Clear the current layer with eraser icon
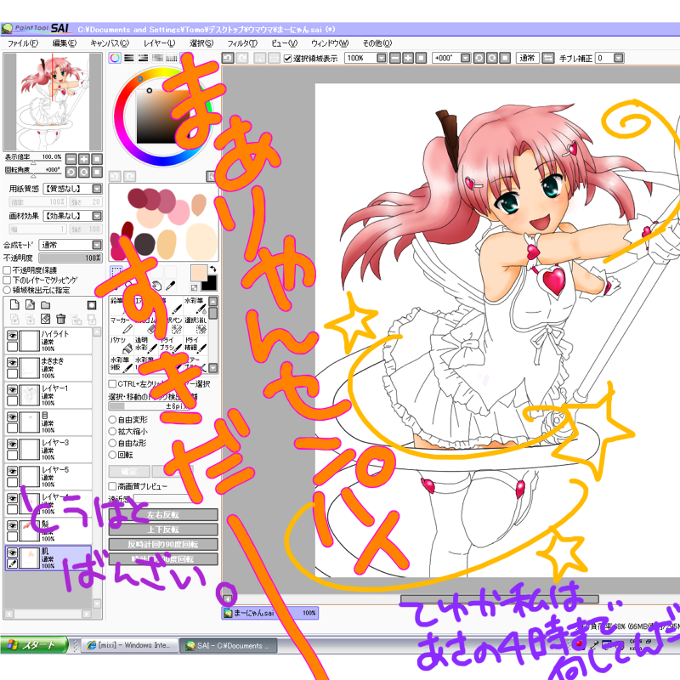This screenshot has height=680, width=680. coord(46,320)
